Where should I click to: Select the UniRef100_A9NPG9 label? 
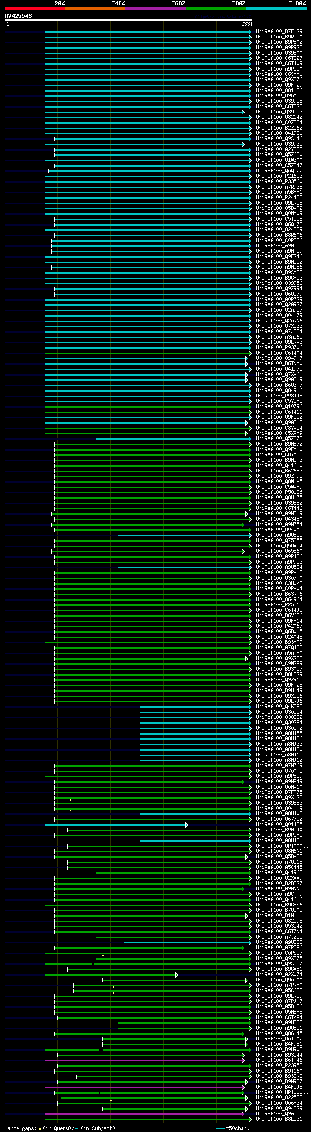279,251
